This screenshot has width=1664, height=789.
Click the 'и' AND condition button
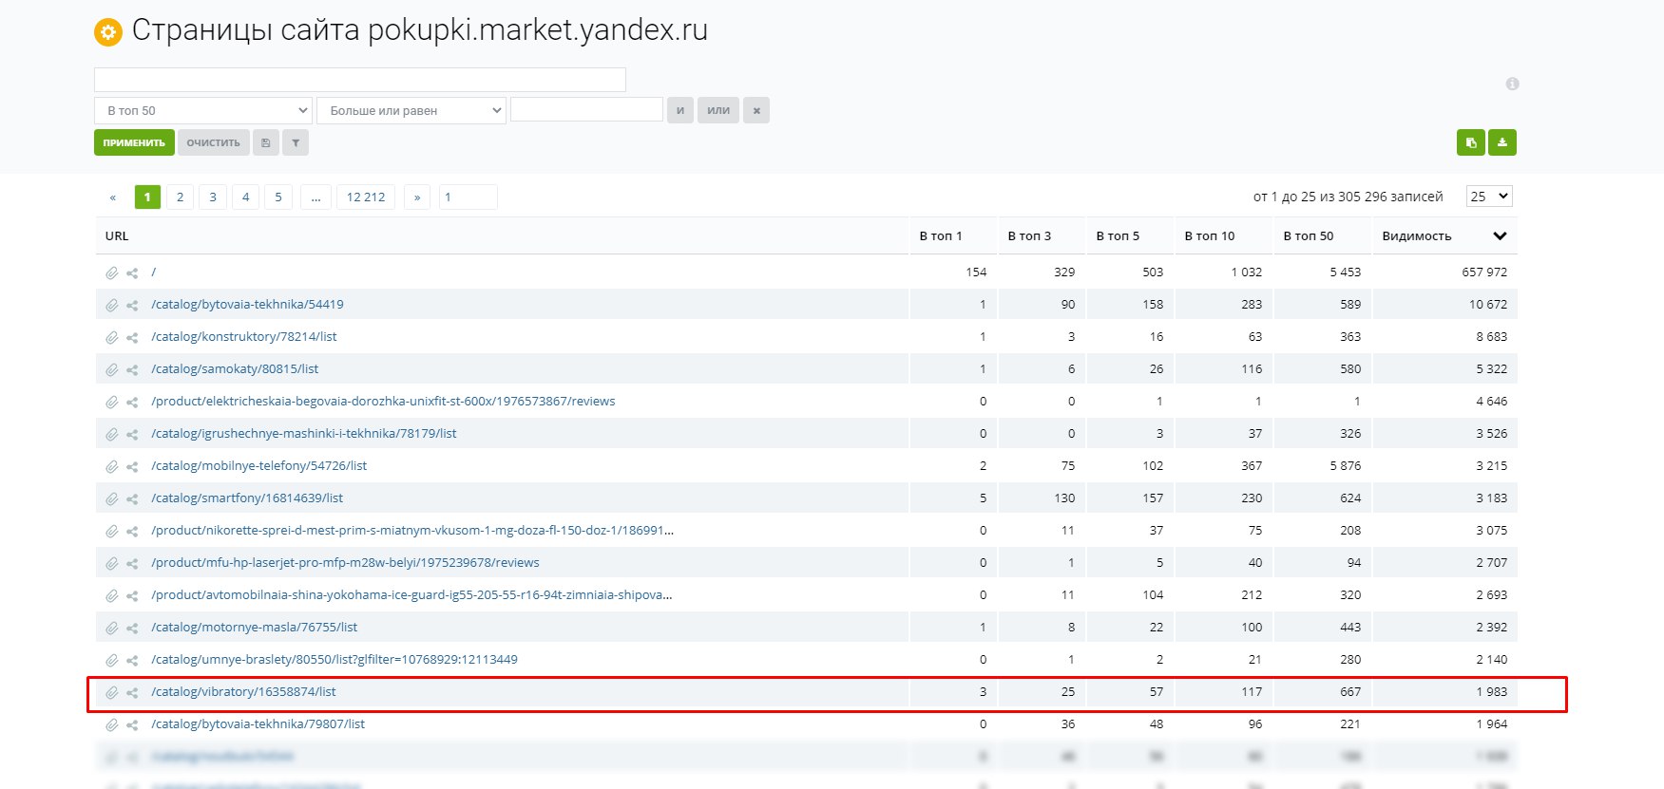pos(680,110)
